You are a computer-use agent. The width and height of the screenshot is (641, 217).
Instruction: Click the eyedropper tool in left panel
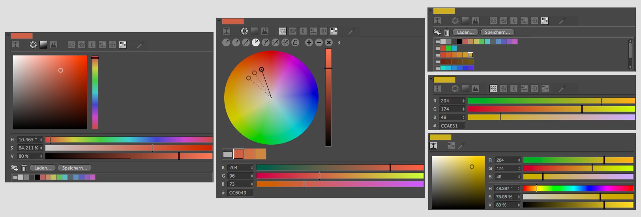pos(140,45)
